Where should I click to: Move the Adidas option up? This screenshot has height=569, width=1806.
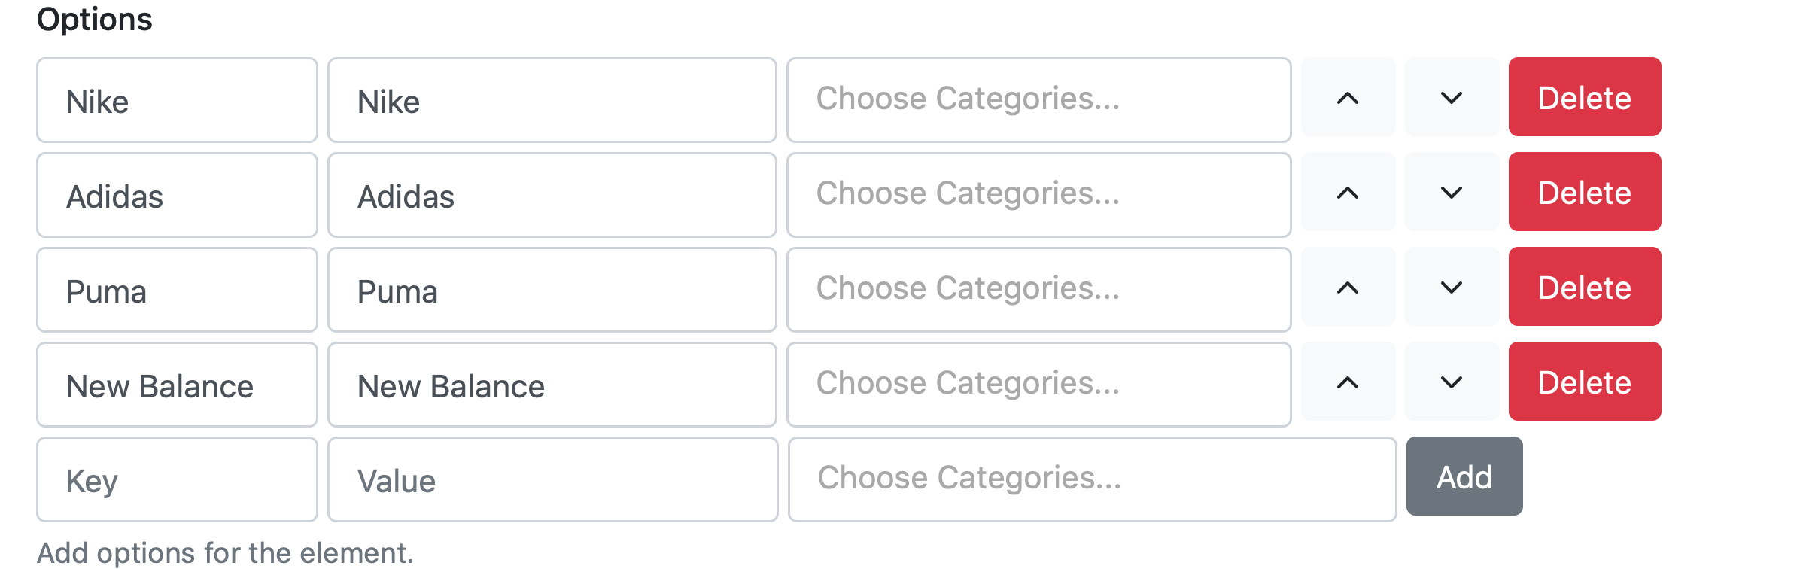click(x=1348, y=193)
